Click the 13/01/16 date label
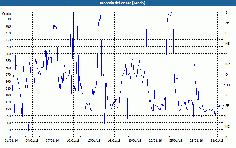This screenshot has height=148, width=236. (94, 141)
